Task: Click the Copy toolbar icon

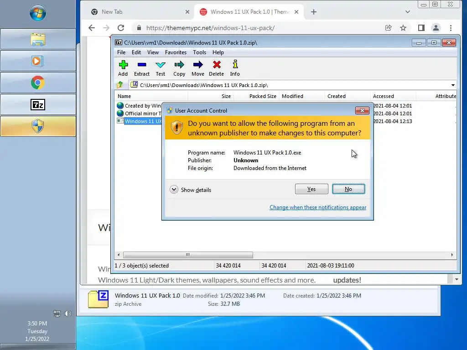Action: point(179,68)
